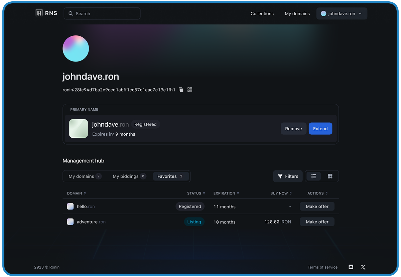
Task: Click the "2023 © Ronin" footer text
Action: pos(47,267)
